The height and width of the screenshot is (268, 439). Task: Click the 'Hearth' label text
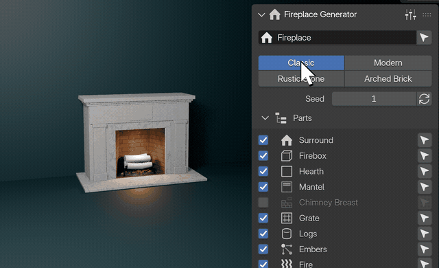(x=311, y=171)
